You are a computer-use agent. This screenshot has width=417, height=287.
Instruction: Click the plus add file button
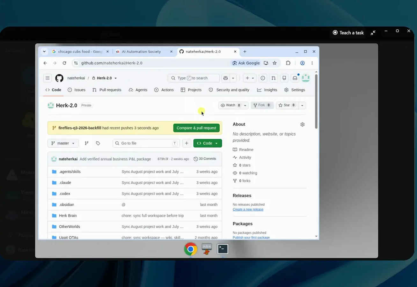187,143
